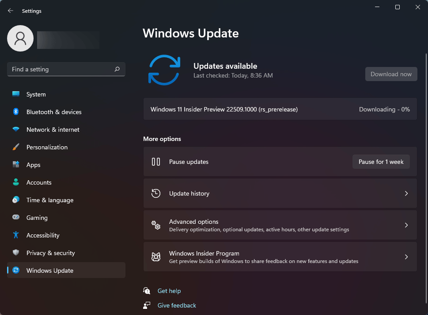Click the More options heading

click(162, 139)
